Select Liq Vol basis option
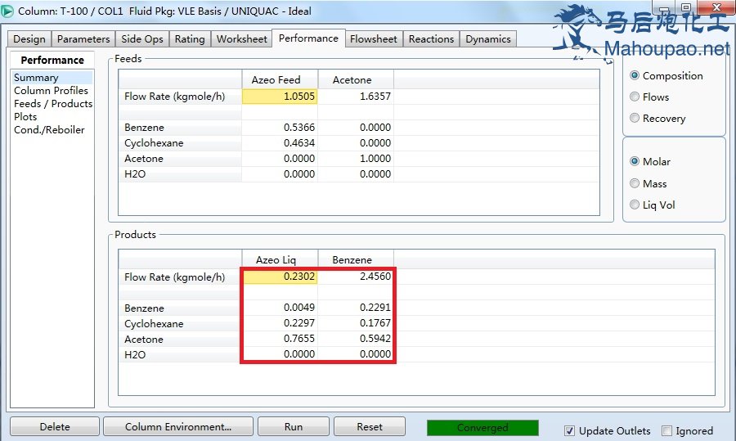The height and width of the screenshot is (441, 736). (635, 205)
